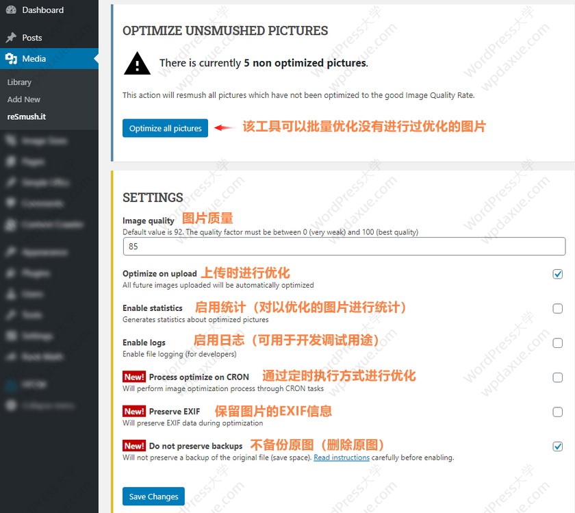Open the Settings sidebar icon
575x513 pixels.
tap(11, 336)
